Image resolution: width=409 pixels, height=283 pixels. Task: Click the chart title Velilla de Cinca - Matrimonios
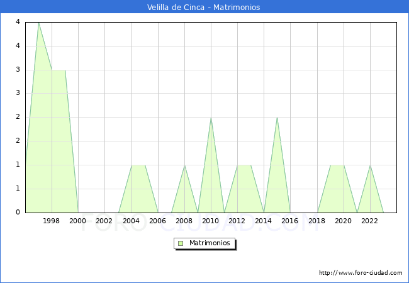pos(204,7)
